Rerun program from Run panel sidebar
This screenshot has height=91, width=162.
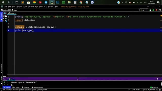(x=5, y=82)
